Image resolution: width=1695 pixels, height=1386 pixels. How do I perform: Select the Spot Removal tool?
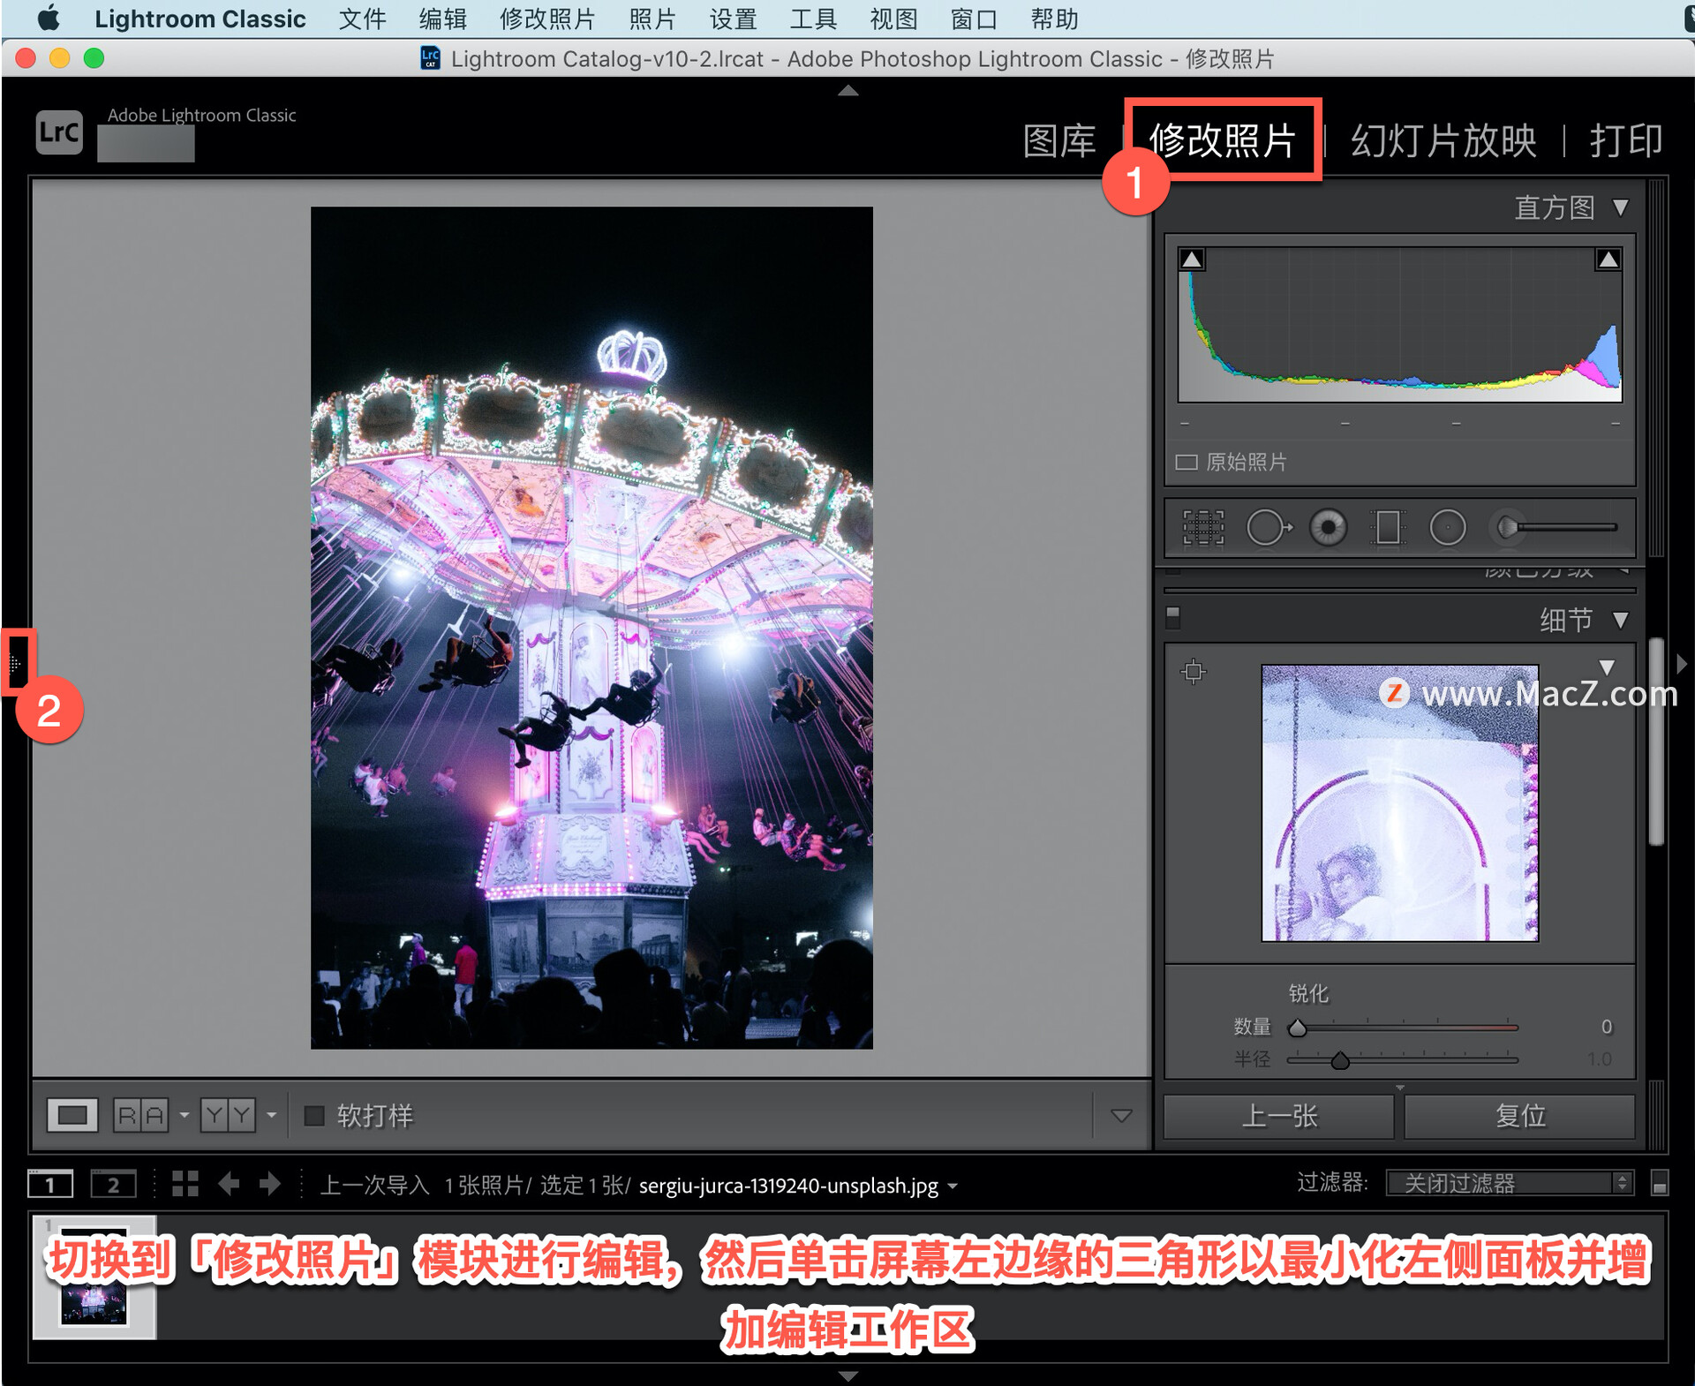coord(1269,528)
